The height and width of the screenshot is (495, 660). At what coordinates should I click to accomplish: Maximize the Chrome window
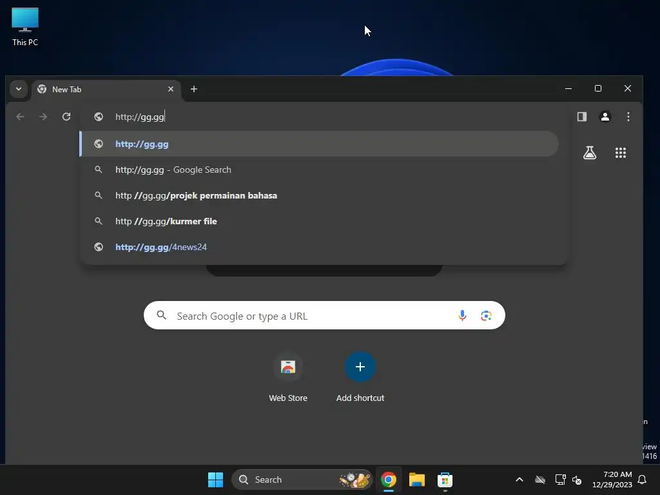(597, 88)
